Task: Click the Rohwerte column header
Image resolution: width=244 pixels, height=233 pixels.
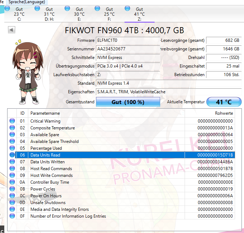Action: (x=210, y=113)
